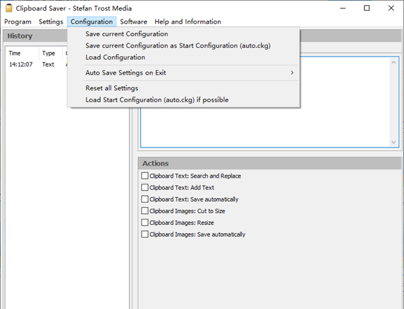The image size is (404, 309).
Task: Close the Clipboard Saver window
Action: click(x=391, y=8)
